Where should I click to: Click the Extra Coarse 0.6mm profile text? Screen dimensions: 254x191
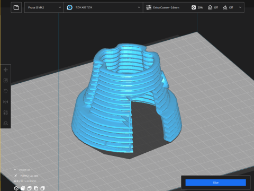(x=166, y=7)
